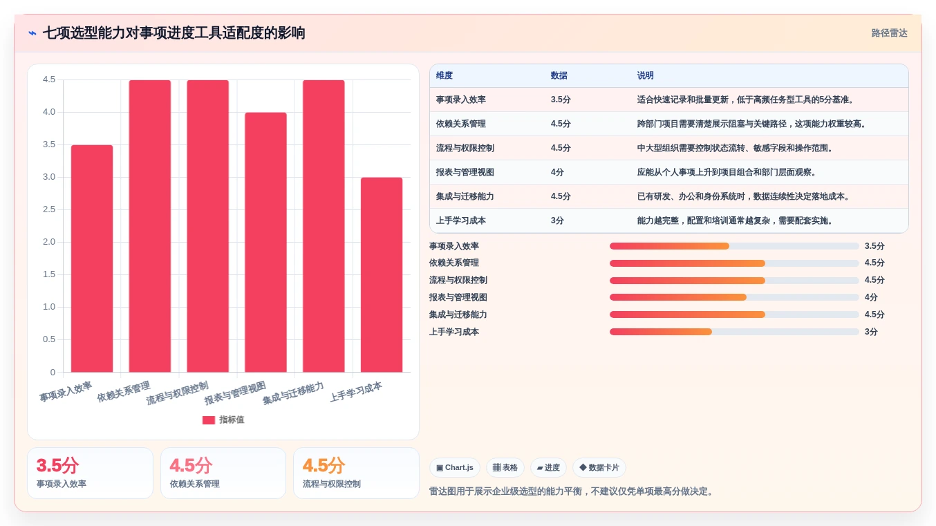
Task: Click the 依赖关系管理 progress bar
Action: click(734, 263)
